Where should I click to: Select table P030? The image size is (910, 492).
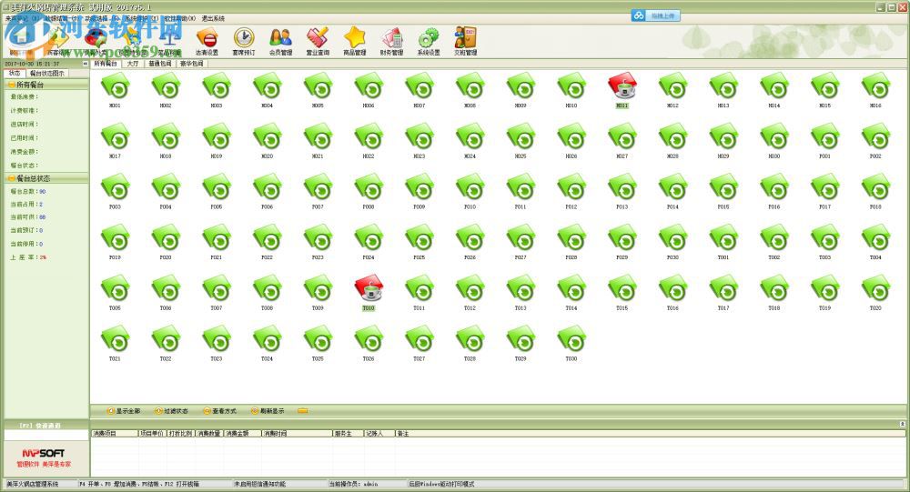pos(672,241)
